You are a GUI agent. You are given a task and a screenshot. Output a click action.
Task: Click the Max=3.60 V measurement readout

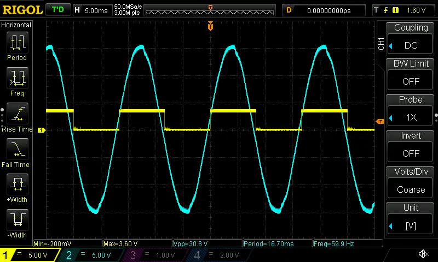tap(138, 243)
